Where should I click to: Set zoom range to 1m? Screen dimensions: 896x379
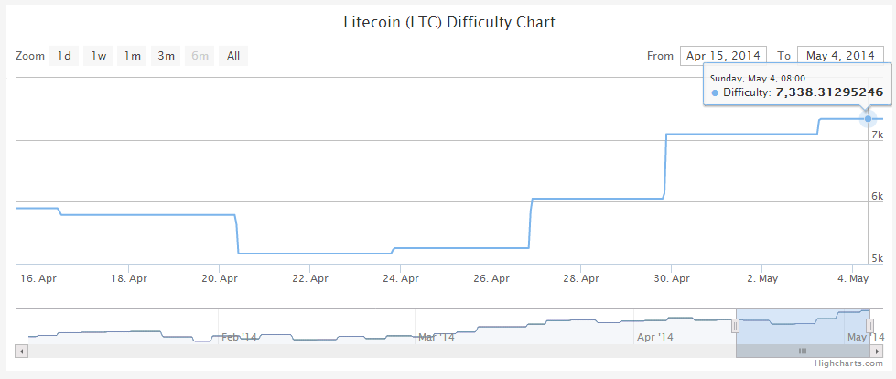click(133, 57)
